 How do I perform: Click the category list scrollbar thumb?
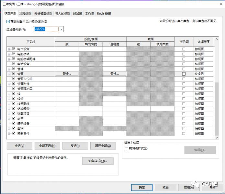(217, 109)
